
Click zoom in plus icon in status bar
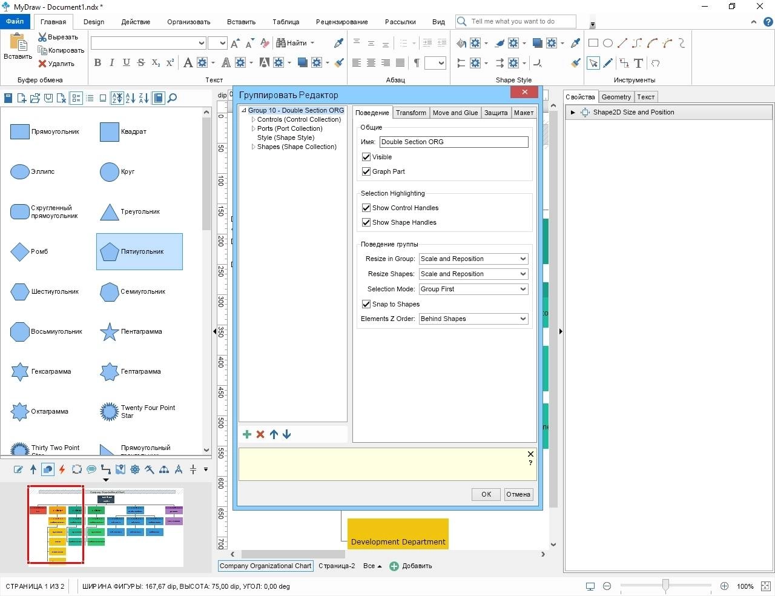(x=724, y=586)
